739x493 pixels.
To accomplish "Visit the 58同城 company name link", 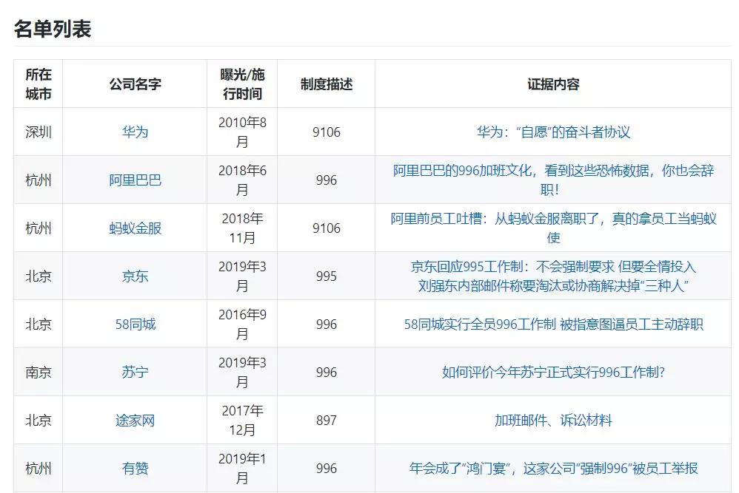I will 136,324.
